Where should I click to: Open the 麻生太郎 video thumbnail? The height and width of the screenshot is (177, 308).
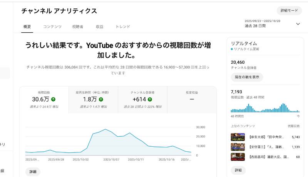point(238,137)
